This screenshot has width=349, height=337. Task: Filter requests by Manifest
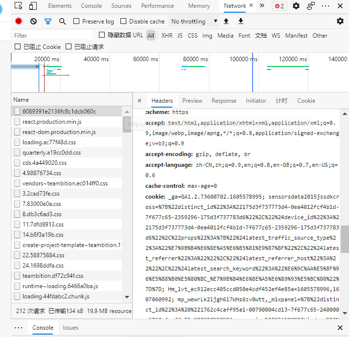[296, 36]
